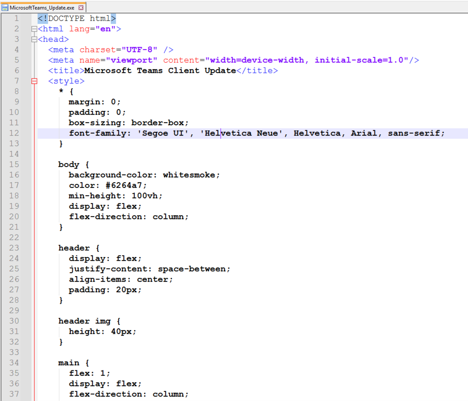Click 'flex: 1;' text on line 35
The image size is (468, 401).
89,373
